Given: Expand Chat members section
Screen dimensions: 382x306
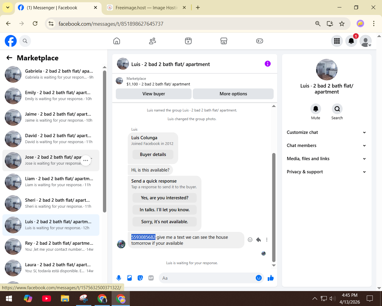Looking at the screenshot, I should (326, 146).
